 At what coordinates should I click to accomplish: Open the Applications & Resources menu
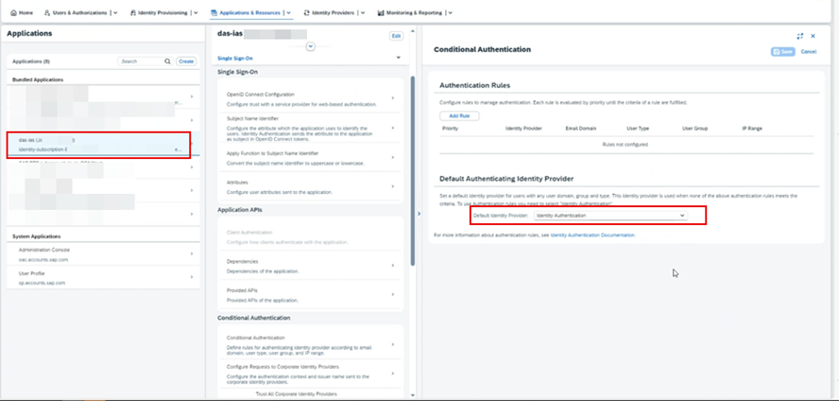pos(250,13)
